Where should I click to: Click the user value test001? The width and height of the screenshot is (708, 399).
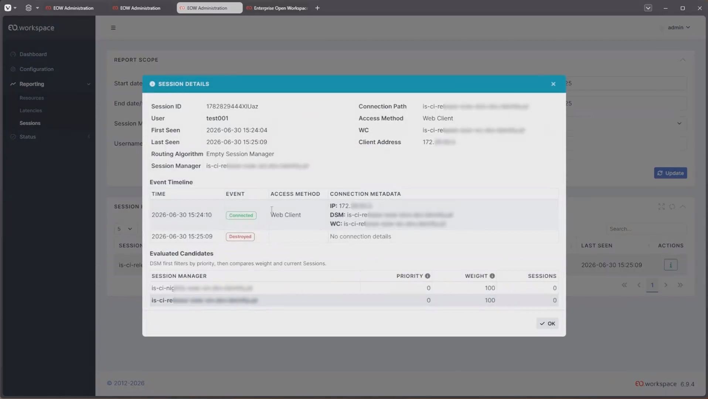pyautogui.click(x=217, y=118)
